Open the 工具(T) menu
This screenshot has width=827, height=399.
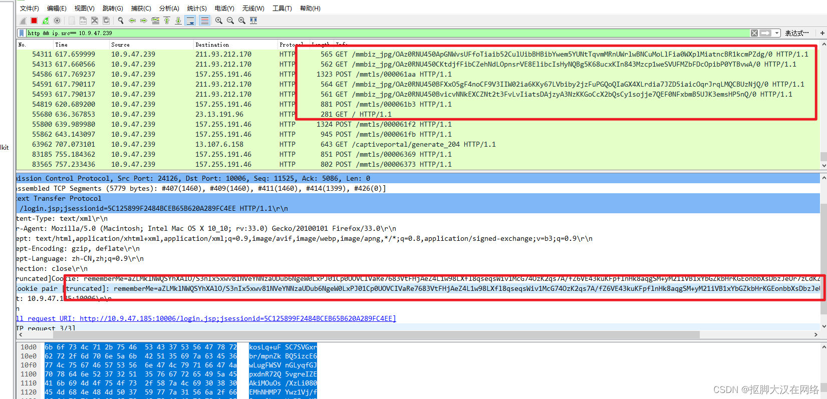coord(282,9)
